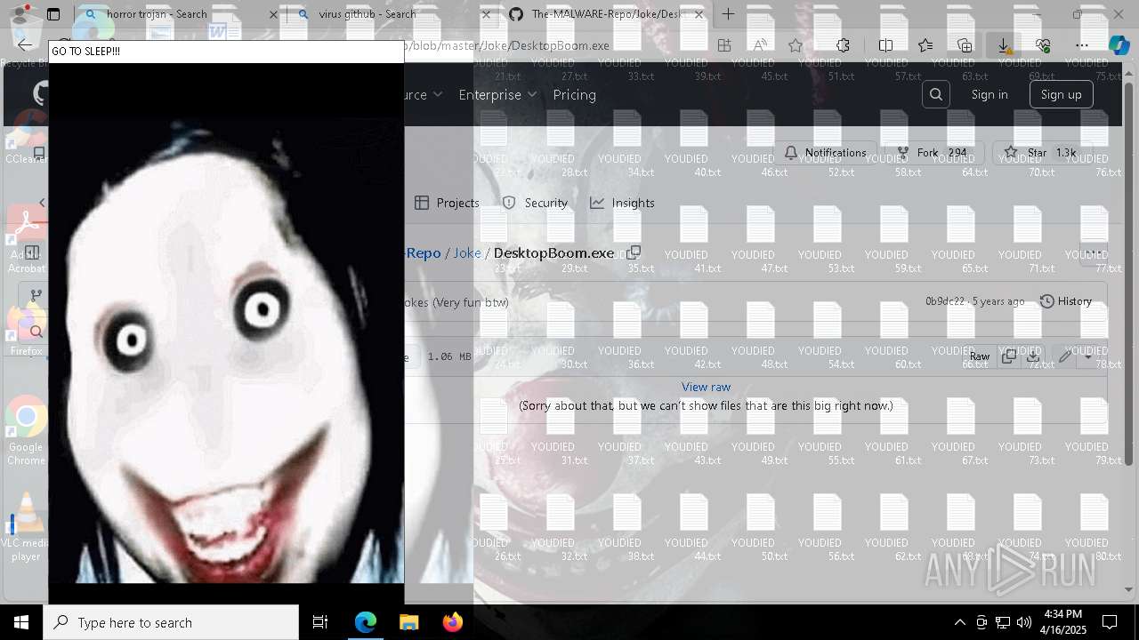
Task: Open the apps grid icon in address bar
Action: pos(724,45)
